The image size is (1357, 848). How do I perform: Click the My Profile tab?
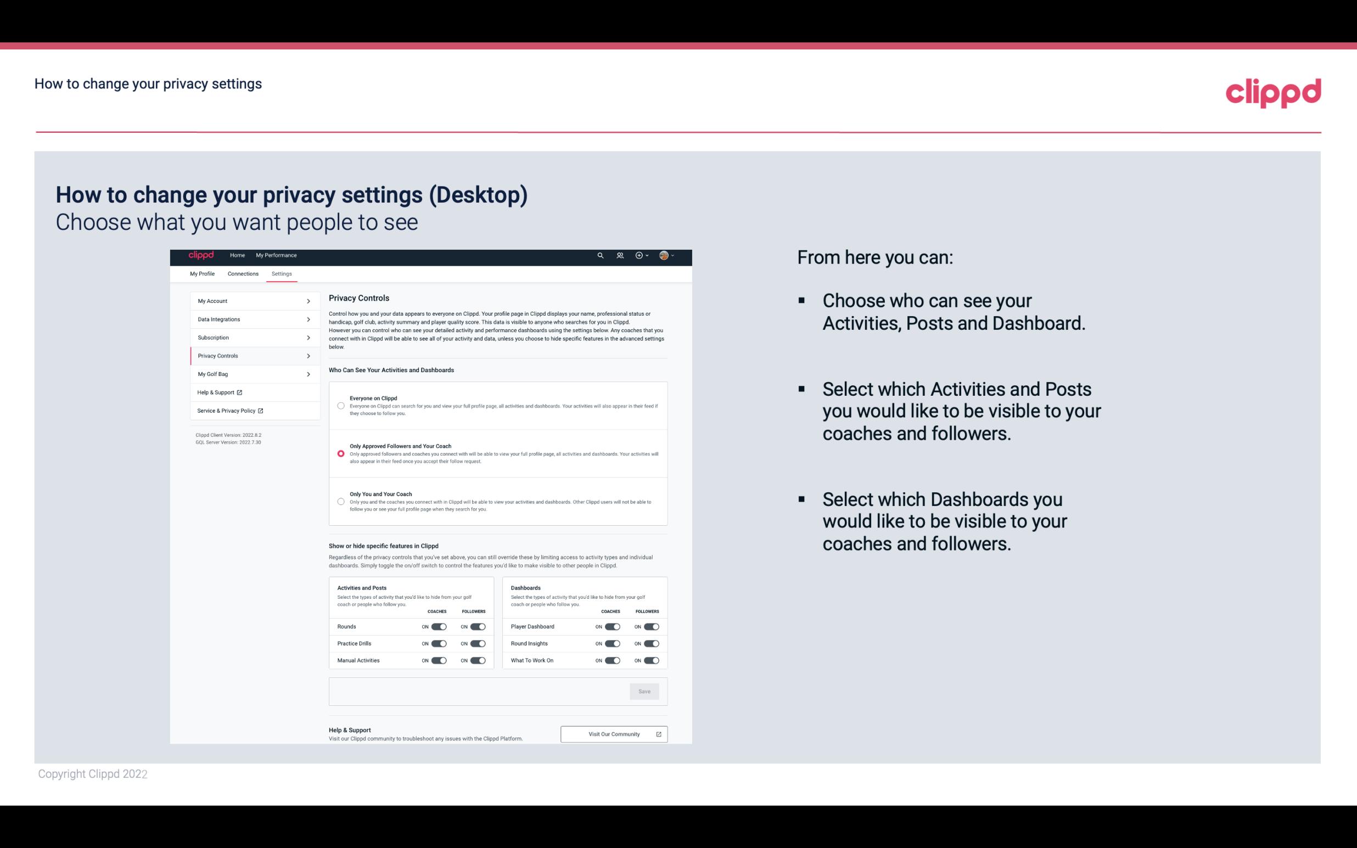[201, 273]
